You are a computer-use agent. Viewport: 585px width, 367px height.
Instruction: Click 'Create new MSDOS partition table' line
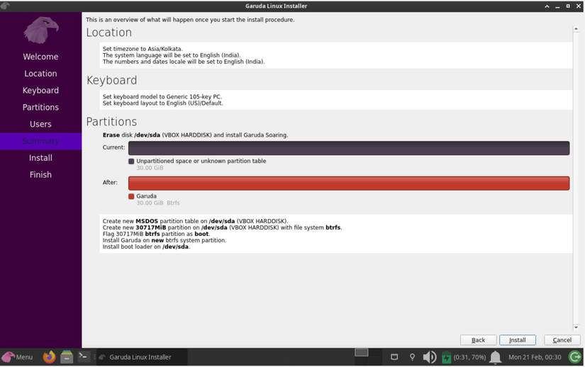click(195, 221)
